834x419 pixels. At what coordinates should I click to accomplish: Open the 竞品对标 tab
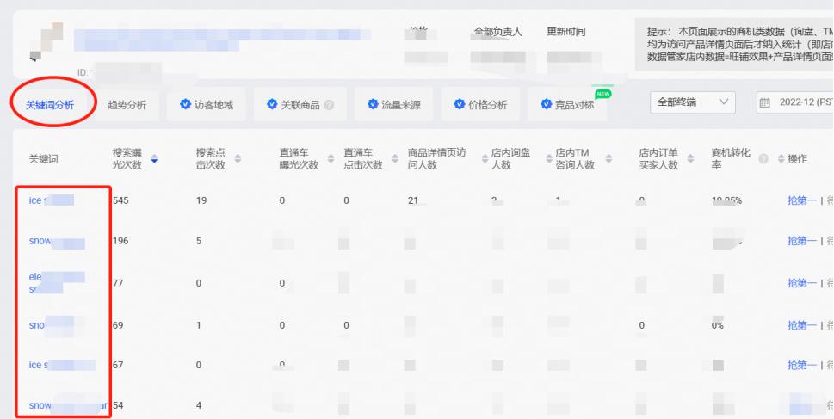(x=567, y=105)
